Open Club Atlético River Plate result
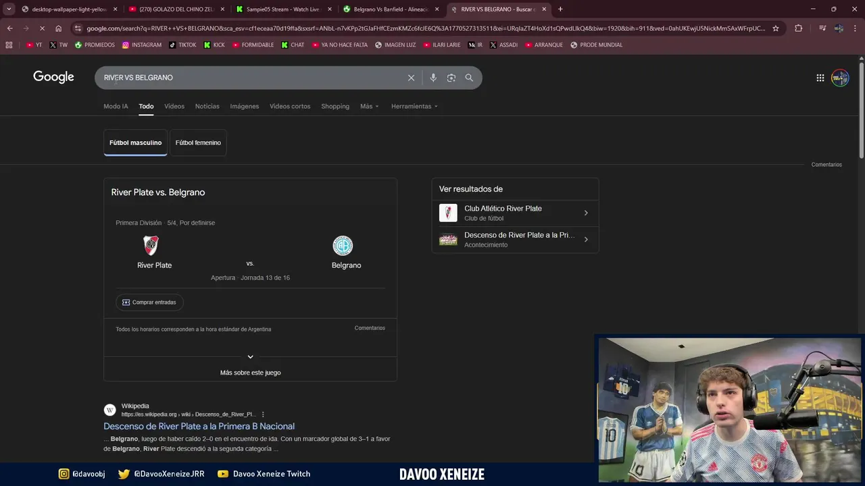865x486 pixels. point(515,213)
